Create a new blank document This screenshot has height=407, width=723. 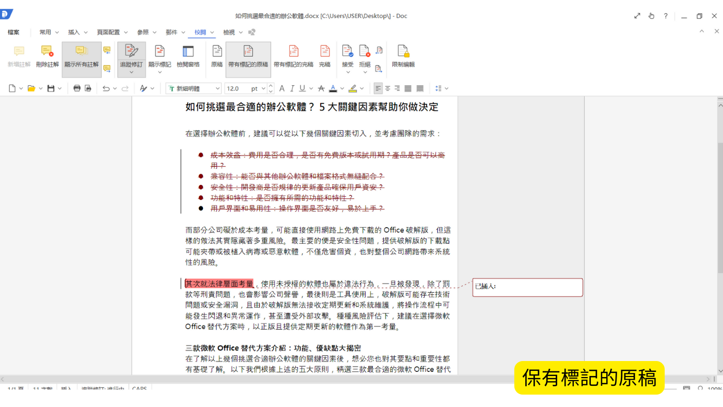(x=12, y=88)
